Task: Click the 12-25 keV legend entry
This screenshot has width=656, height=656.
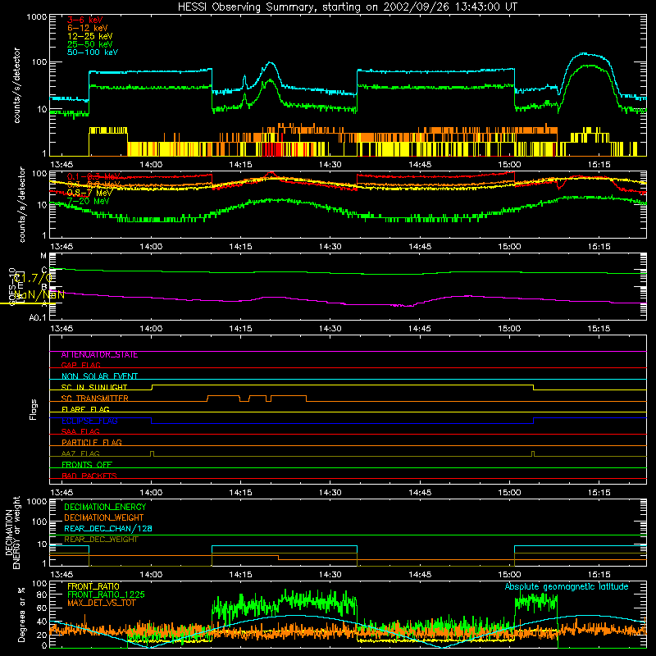Action: 90,36
